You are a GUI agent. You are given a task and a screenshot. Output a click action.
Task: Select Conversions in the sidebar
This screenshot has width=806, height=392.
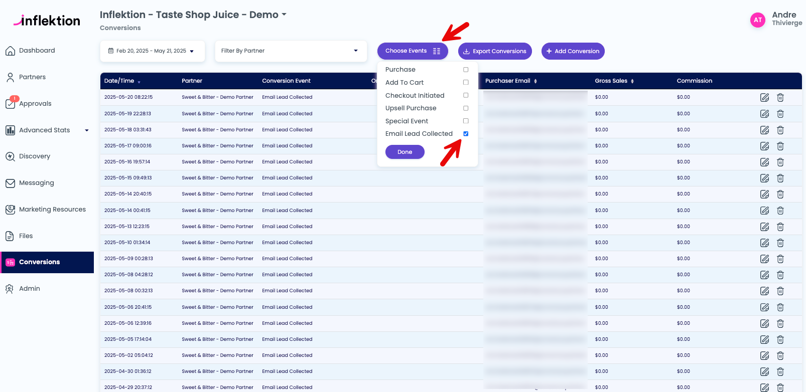[47, 262]
